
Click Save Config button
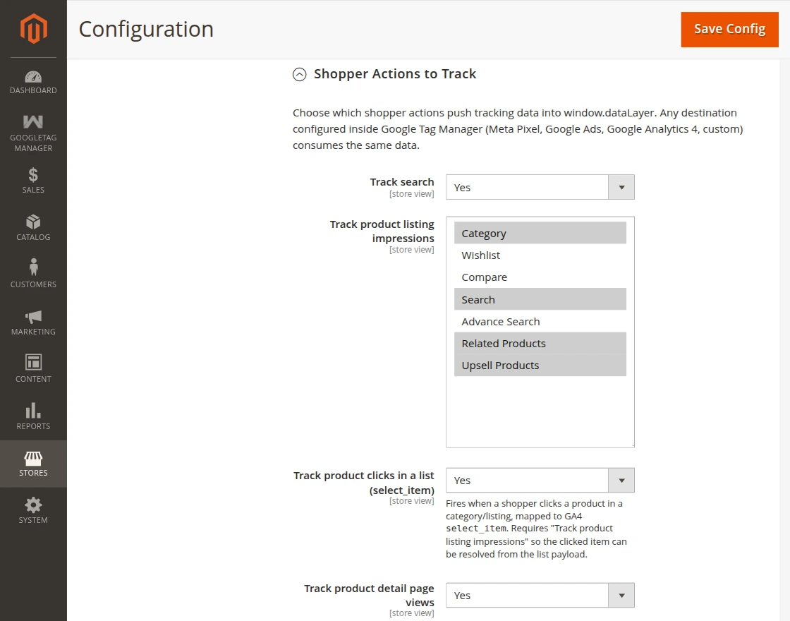tap(729, 30)
